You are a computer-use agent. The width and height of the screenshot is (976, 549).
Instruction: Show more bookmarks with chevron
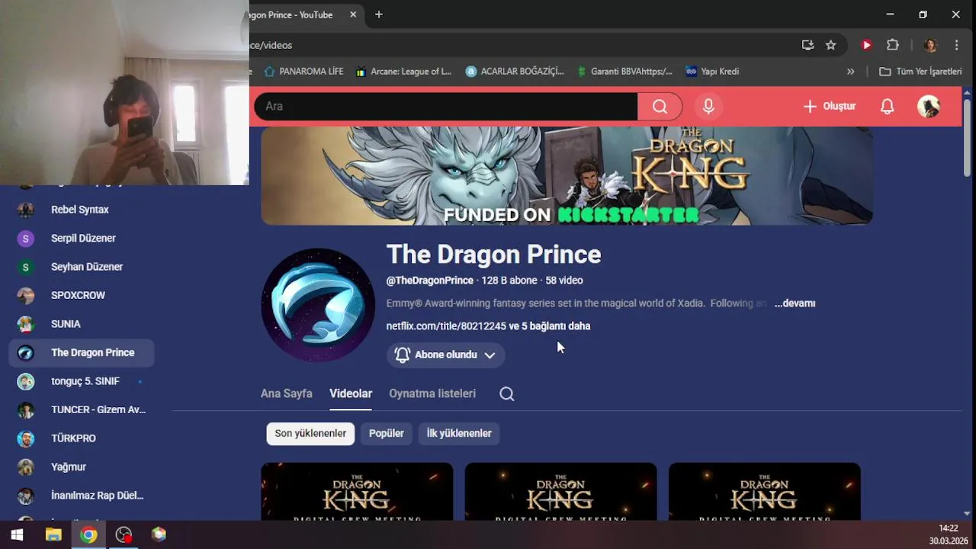[x=850, y=72]
